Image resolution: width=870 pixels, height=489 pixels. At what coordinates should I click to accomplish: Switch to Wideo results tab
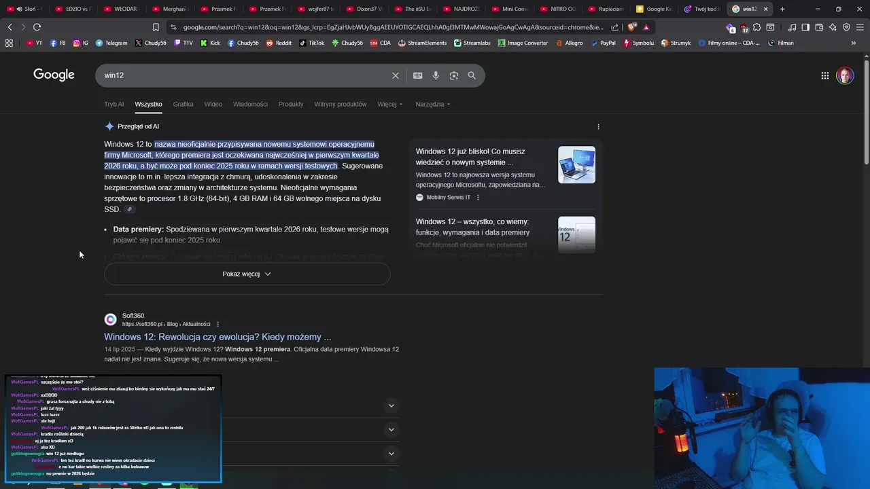pyautogui.click(x=213, y=104)
